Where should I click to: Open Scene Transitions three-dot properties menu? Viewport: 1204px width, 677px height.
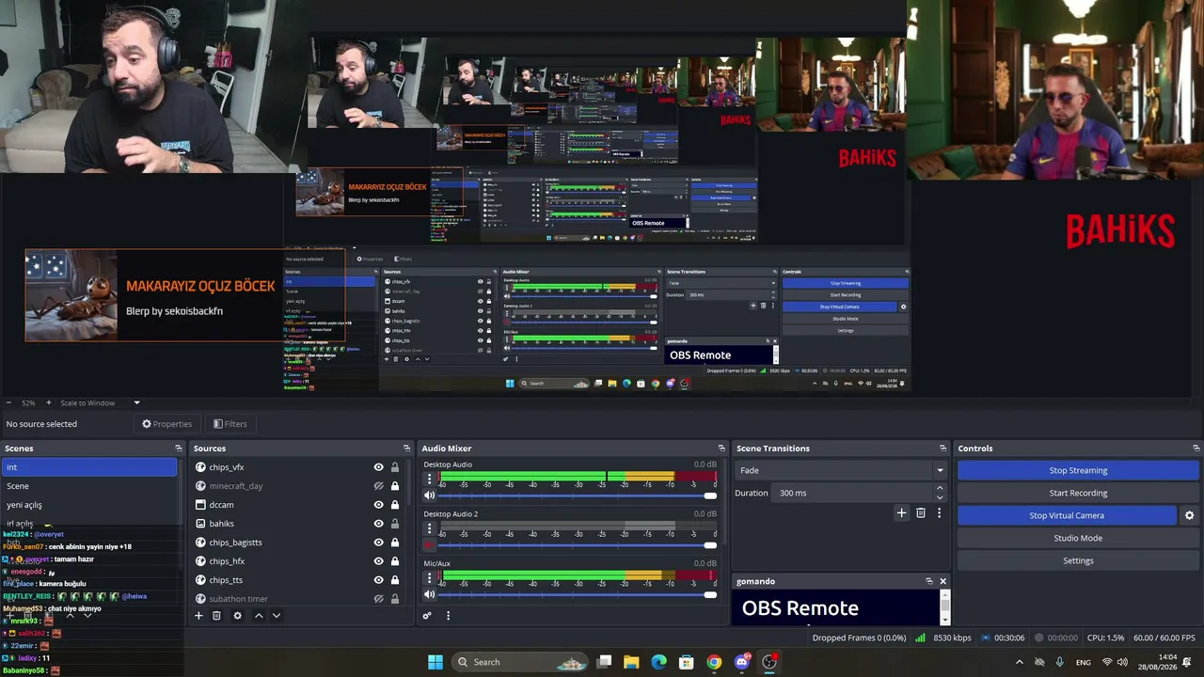tap(939, 513)
